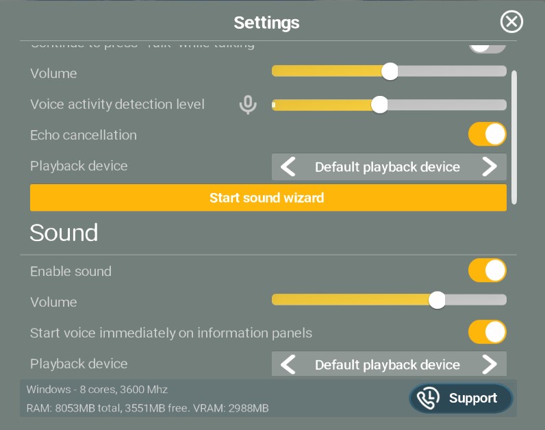
Task: Click the settings vertical scrollbar
Action: click(x=514, y=138)
